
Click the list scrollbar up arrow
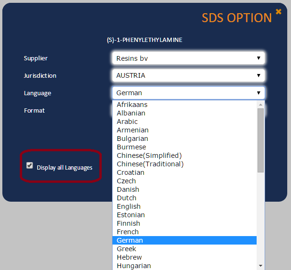tap(260, 105)
